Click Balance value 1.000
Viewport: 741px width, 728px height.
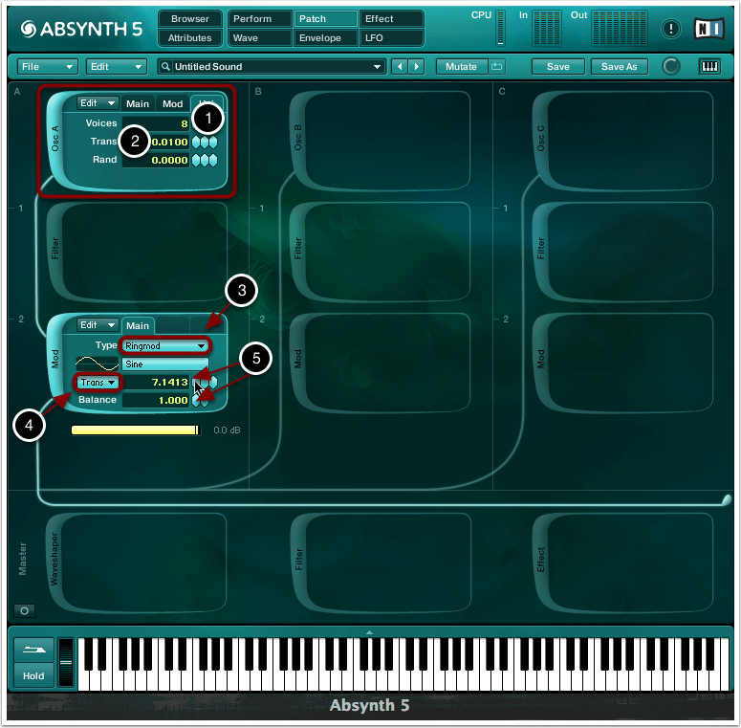156,401
